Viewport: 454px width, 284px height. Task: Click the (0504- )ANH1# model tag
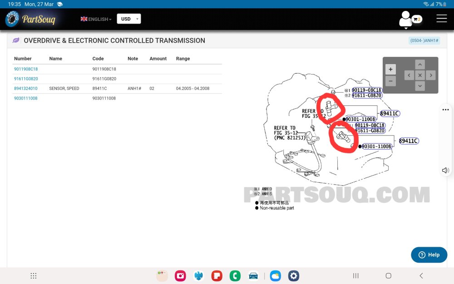424,40
